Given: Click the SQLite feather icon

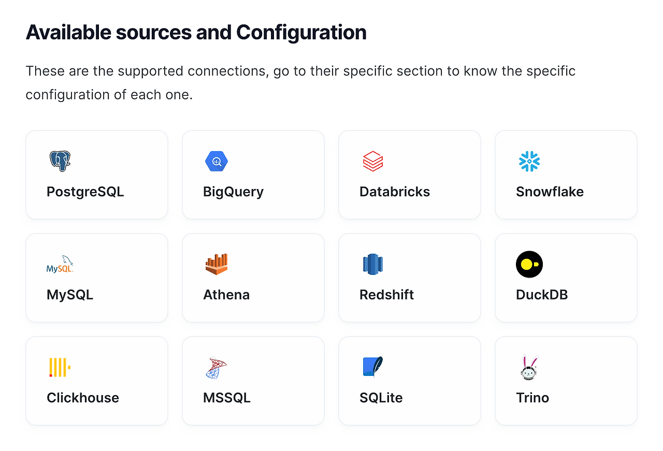Looking at the screenshot, I should [373, 367].
